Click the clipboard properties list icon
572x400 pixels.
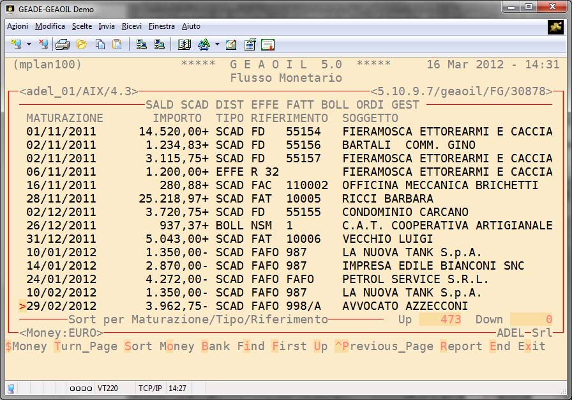pos(250,45)
